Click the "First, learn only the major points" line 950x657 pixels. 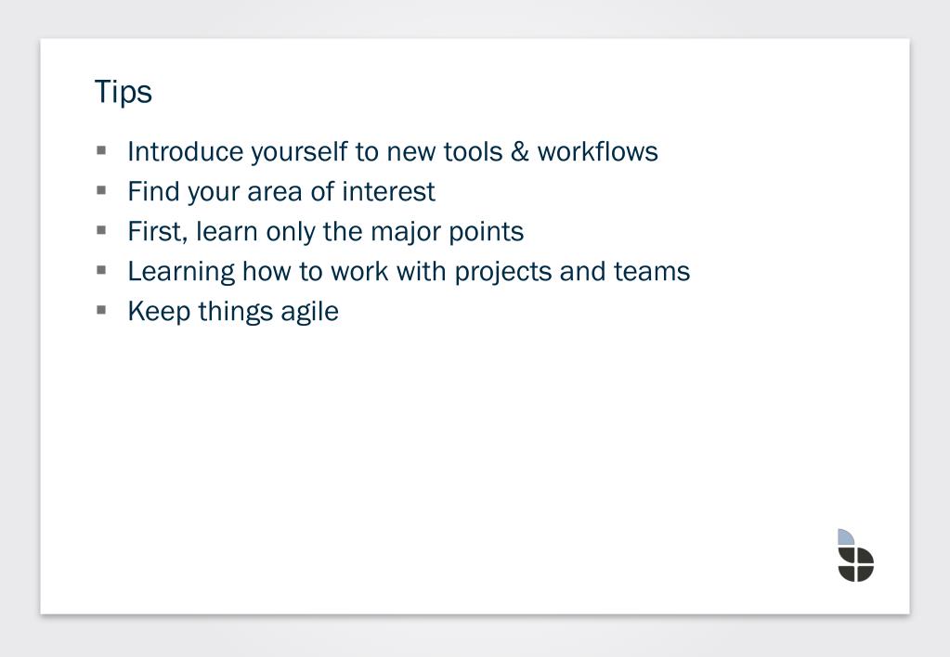(x=325, y=232)
